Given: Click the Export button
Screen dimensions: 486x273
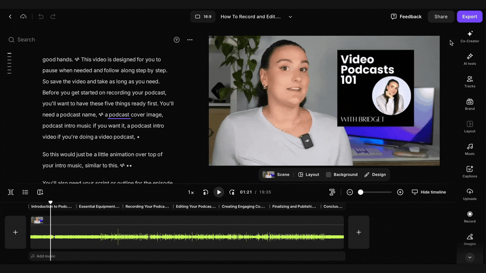Looking at the screenshot, I should click(469, 17).
